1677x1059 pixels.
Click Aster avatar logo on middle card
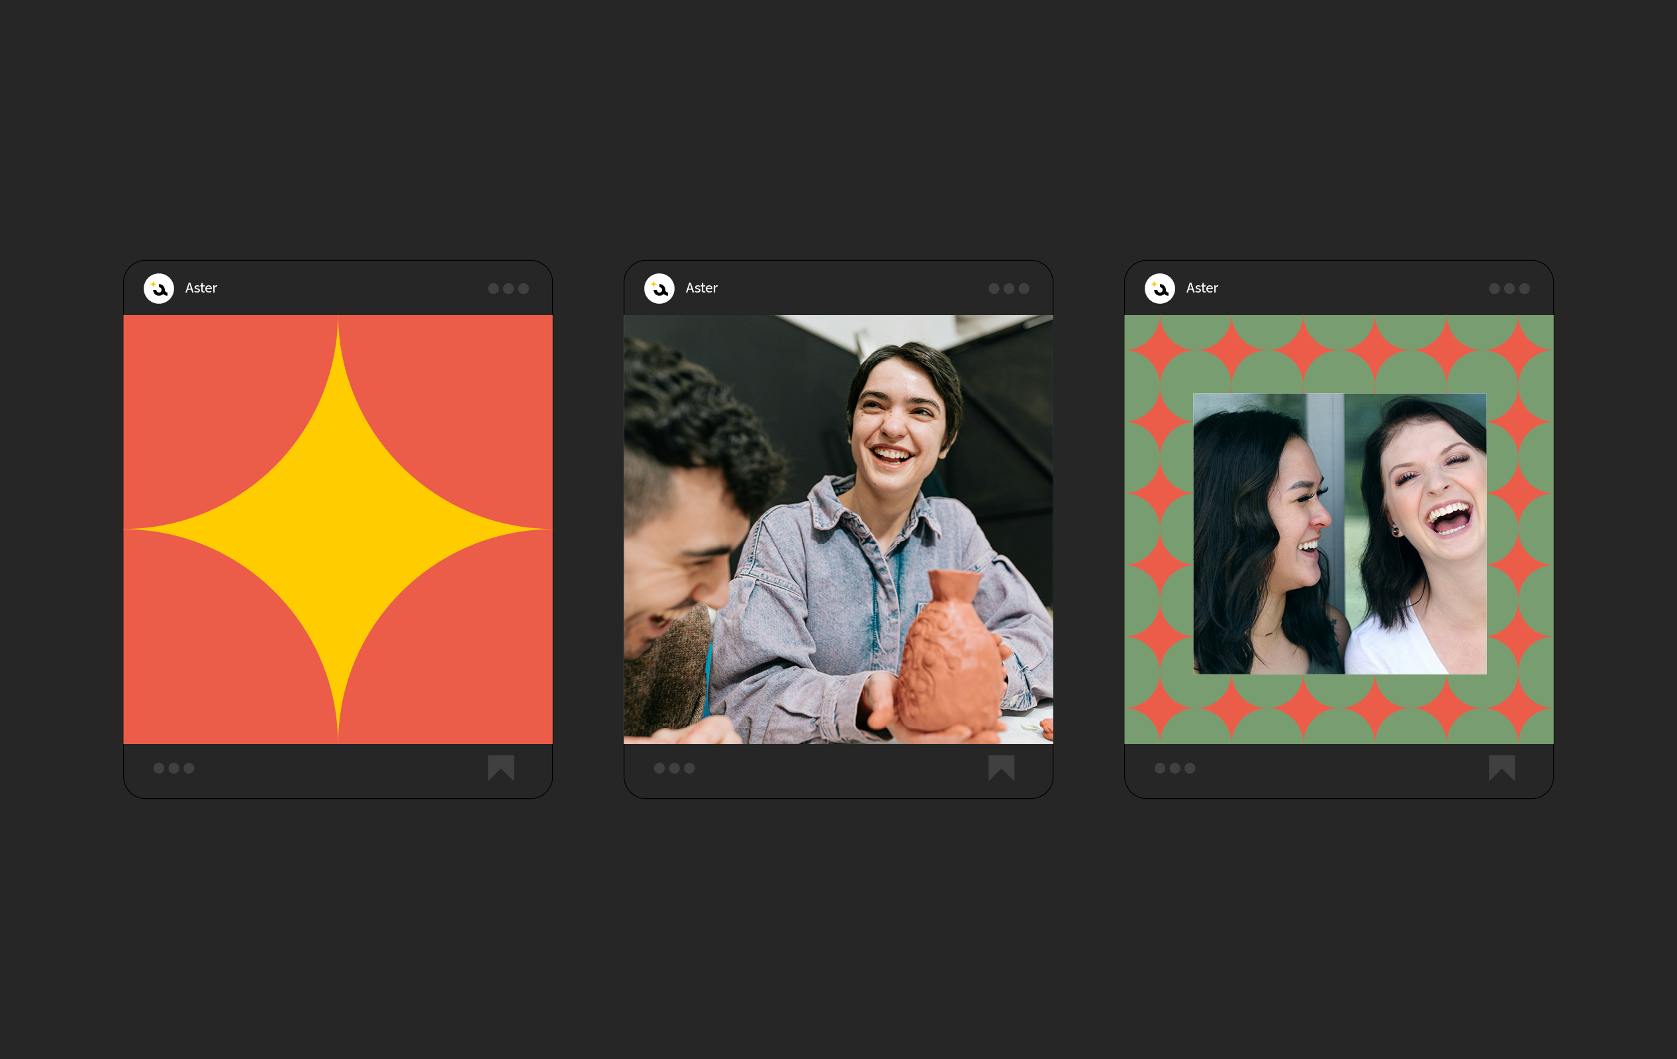[x=659, y=289]
